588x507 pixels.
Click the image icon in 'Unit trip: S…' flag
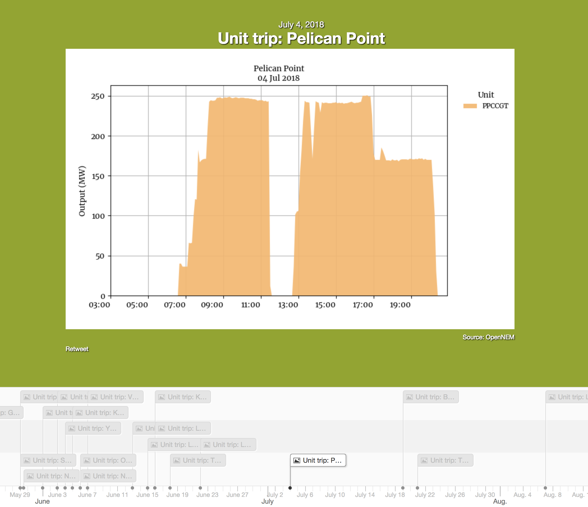[x=27, y=460]
